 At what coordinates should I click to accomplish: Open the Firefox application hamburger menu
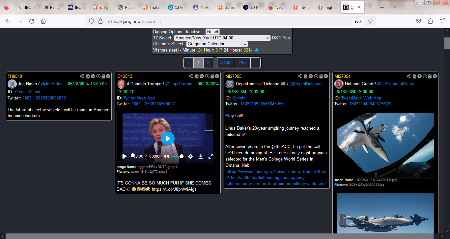pyautogui.click(x=442, y=21)
